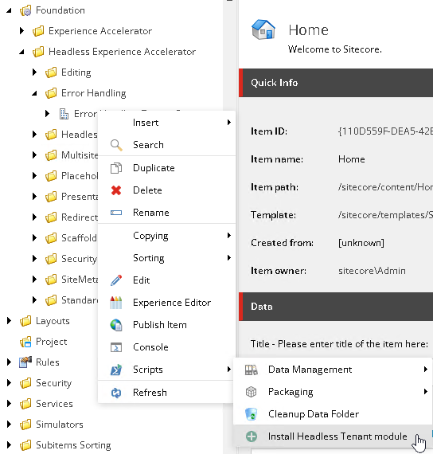
Task: Click the Template path value
Action: coord(385,215)
